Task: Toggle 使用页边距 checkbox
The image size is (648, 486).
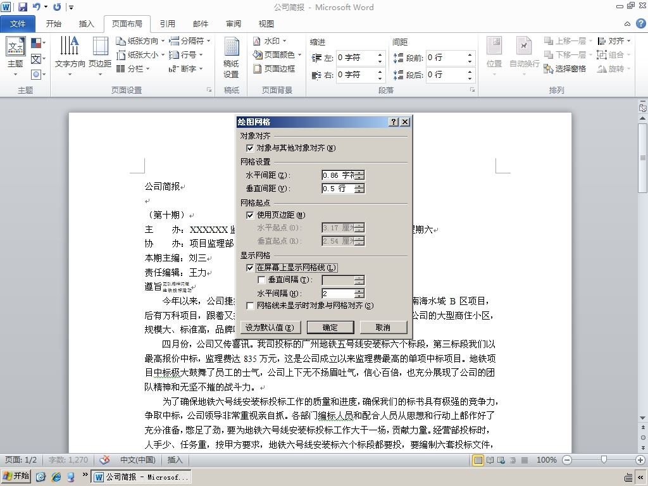Action: coord(249,215)
